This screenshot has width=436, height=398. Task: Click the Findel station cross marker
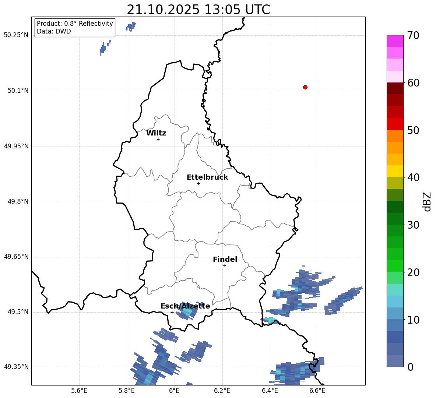pyautogui.click(x=225, y=266)
